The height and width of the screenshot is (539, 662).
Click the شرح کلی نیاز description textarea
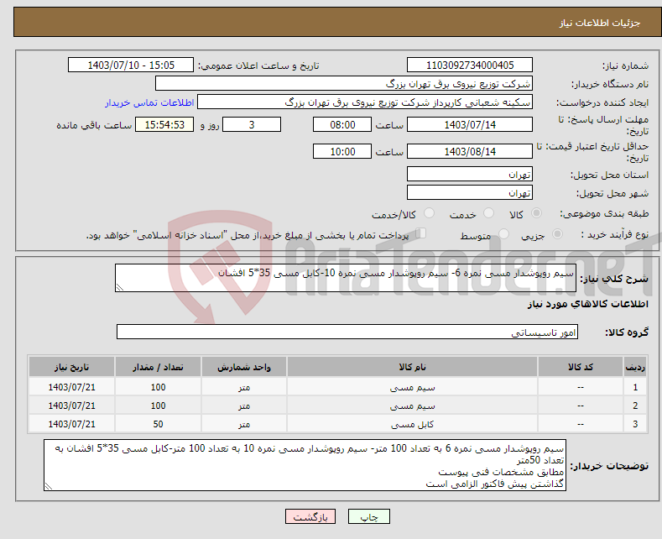tap(346, 278)
